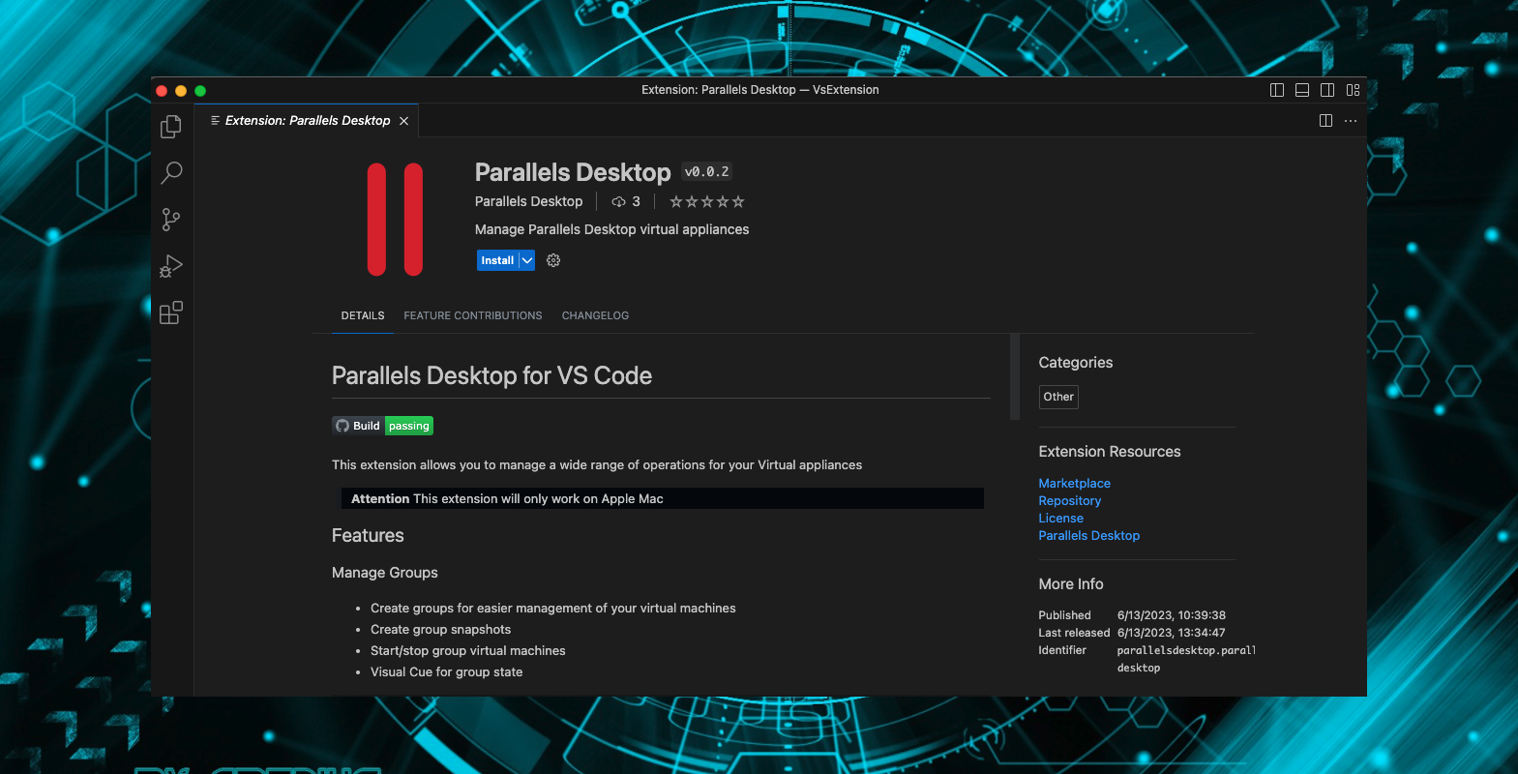
Task: Click the Parallels Desktop publisher name
Action: tap(528, 201)
